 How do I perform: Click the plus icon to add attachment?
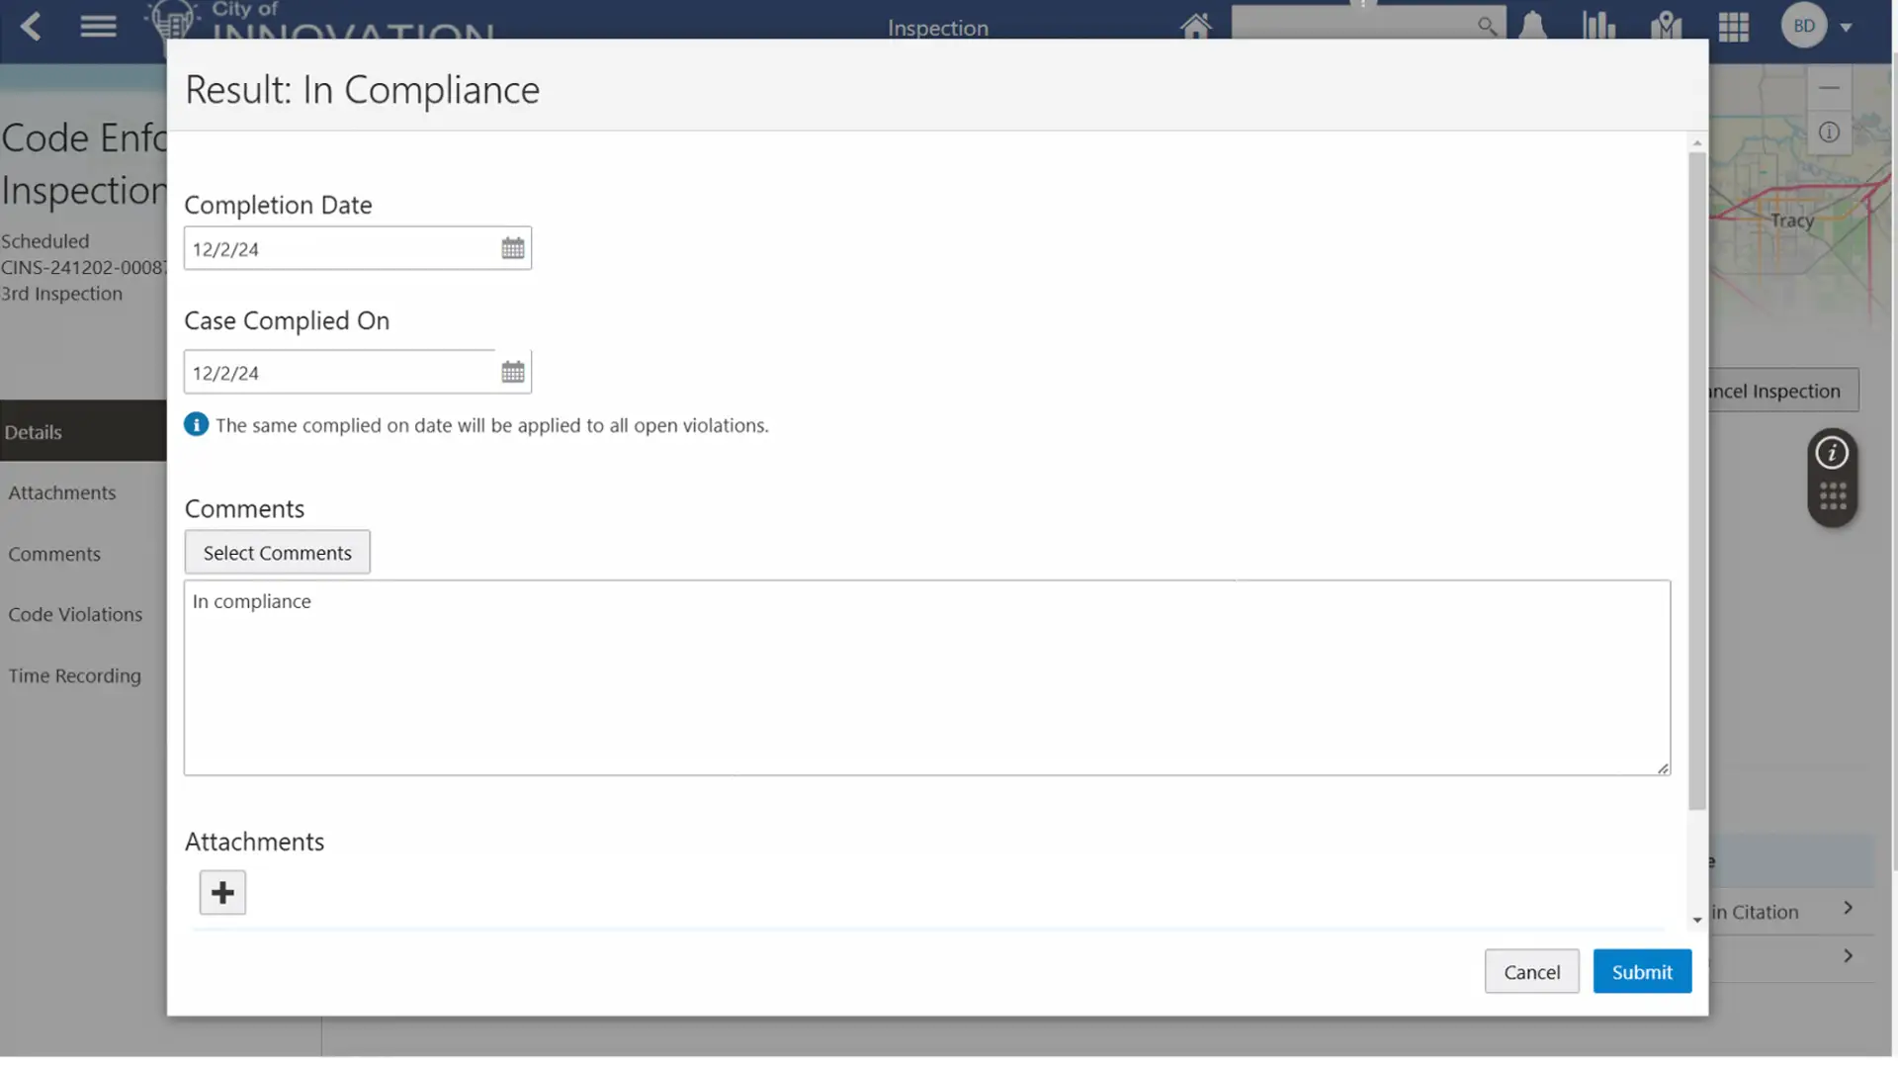coord(222,893)
